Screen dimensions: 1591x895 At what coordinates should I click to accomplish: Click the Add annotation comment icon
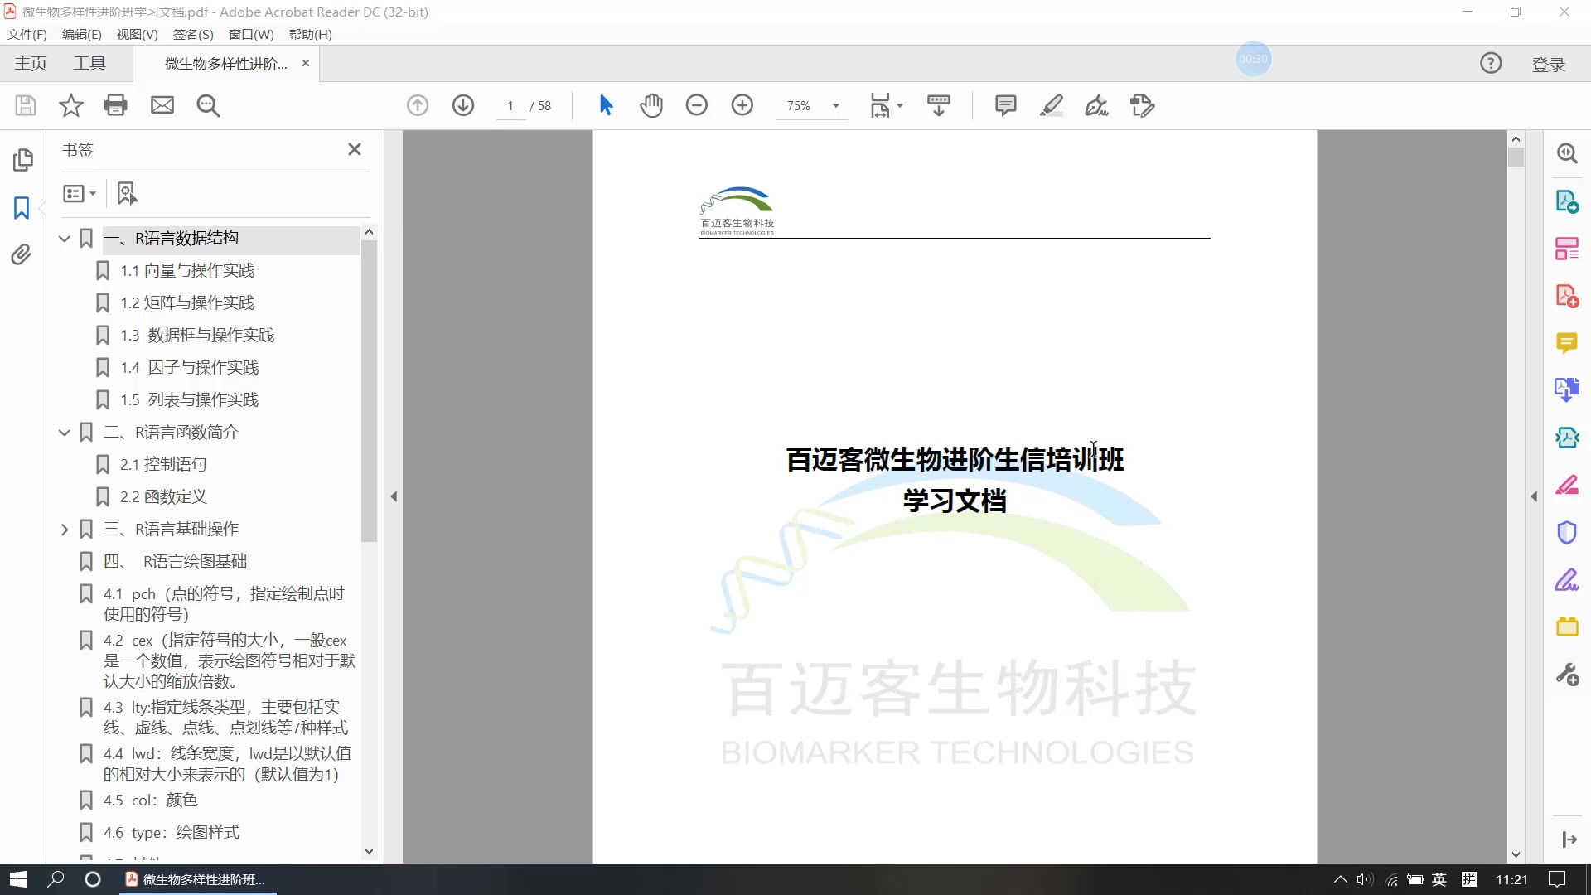[1005, 105]
